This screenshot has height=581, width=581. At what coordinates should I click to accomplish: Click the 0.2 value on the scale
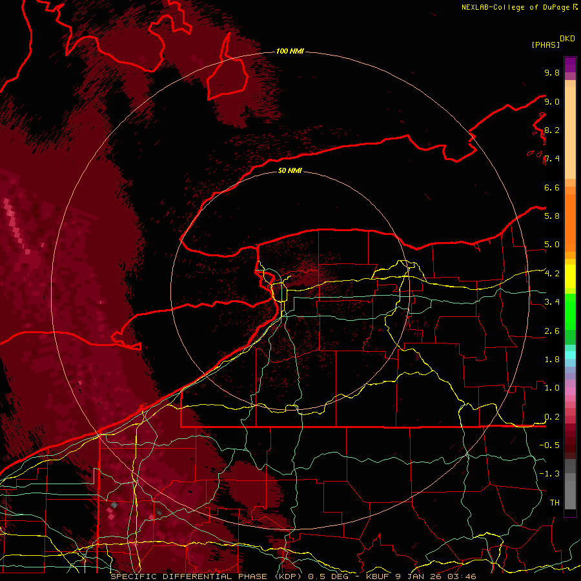552,417
